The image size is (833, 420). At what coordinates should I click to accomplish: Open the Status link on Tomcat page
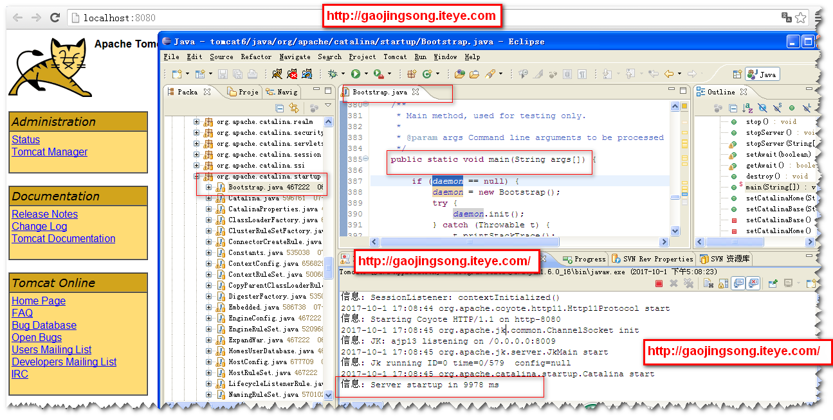click(x=26, y=139)
